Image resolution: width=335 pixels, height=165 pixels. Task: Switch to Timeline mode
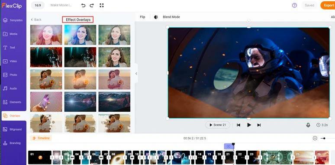click(41, 138)
